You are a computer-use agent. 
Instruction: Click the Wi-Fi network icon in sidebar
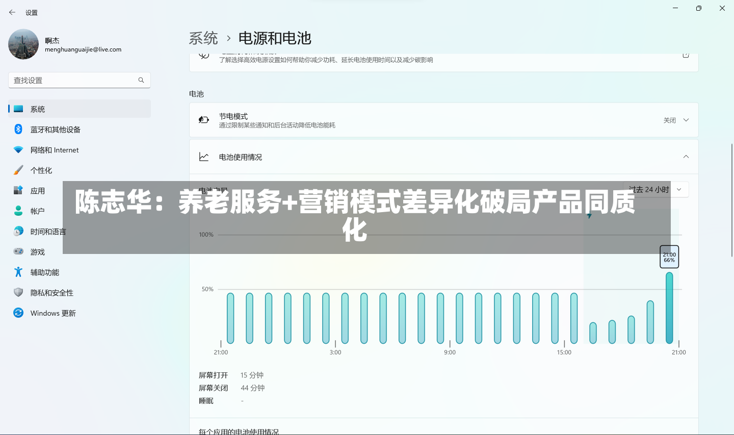(18, 149)
